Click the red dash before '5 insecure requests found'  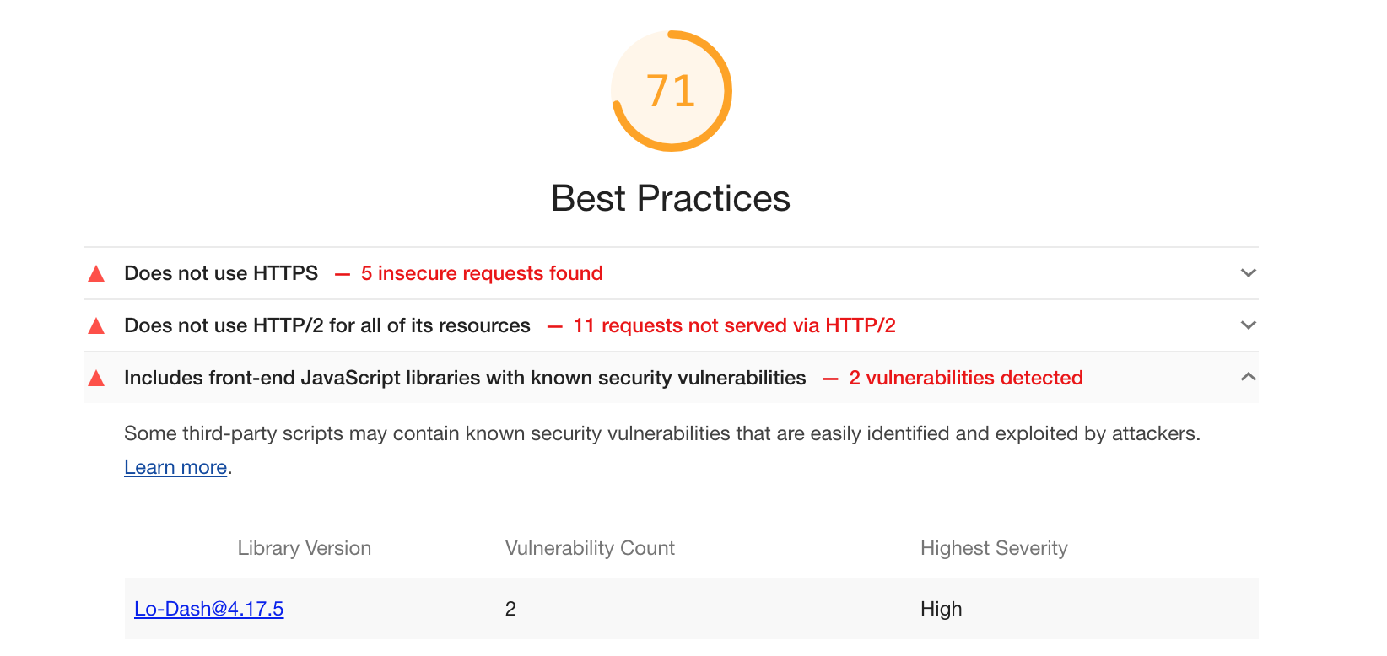pyautogui.click(x=342, y=272)
